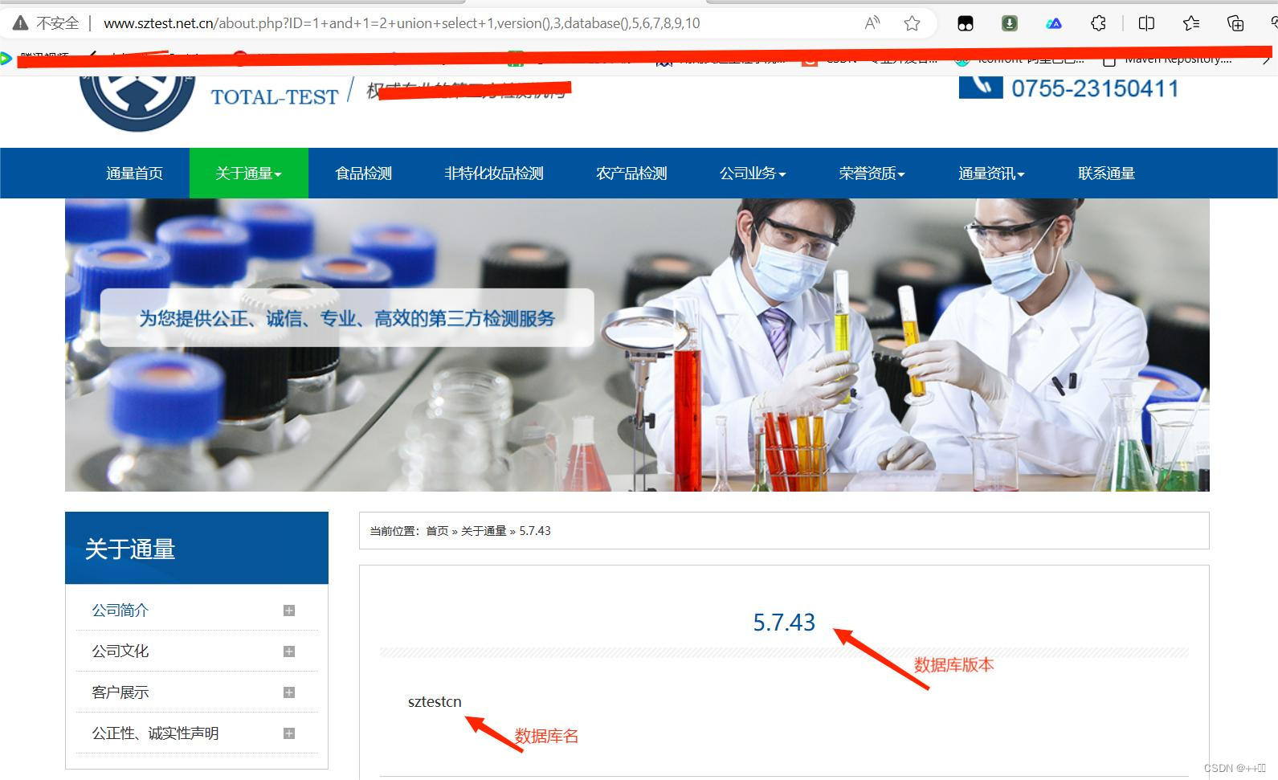Expand the 客户展示 plus icon
Viewport: 1278px width, 780px height.
[289, 692]
